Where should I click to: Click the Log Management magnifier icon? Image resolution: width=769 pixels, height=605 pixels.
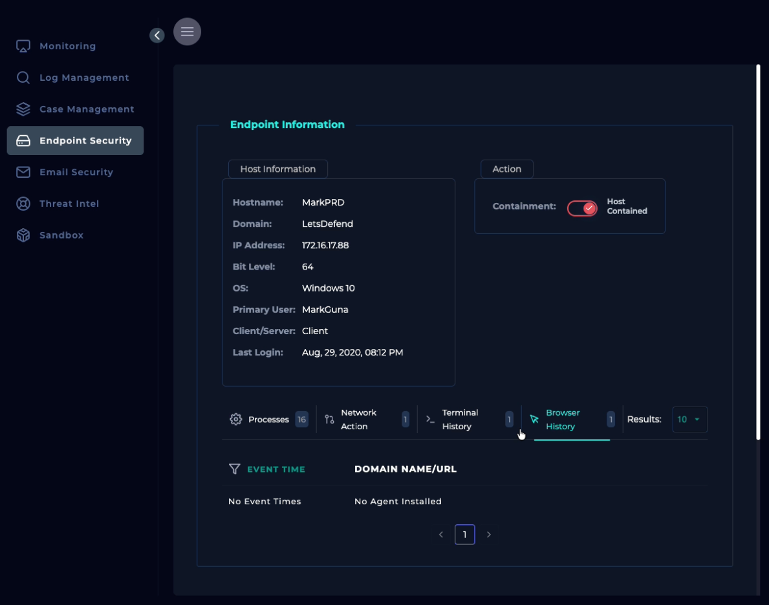[23, 78]
